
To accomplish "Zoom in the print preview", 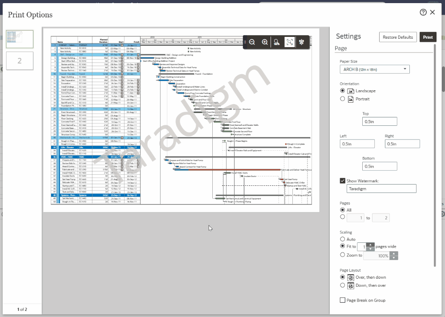I will [x=264, y=42].
